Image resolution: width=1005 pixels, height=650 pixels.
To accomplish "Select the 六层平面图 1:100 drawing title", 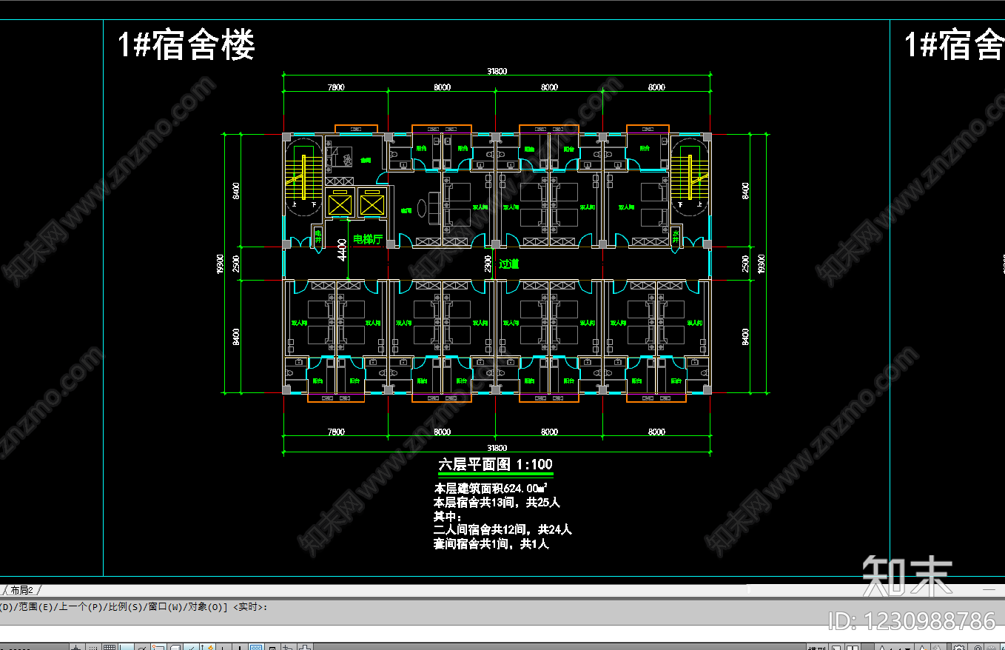I will pos(495,465).
